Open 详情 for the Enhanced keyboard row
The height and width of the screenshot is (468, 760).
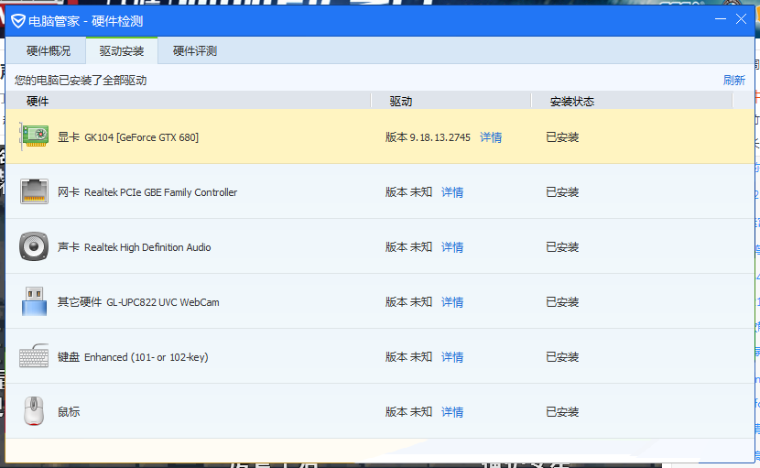(x=452, y=357)
